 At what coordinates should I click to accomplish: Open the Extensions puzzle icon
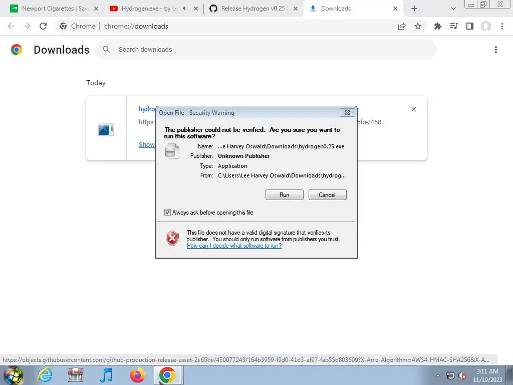click(x=437, y=26)
